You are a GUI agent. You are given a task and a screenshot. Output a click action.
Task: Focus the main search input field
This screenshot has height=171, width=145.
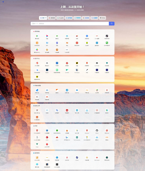pyautogui.click(x=70, y=24)
